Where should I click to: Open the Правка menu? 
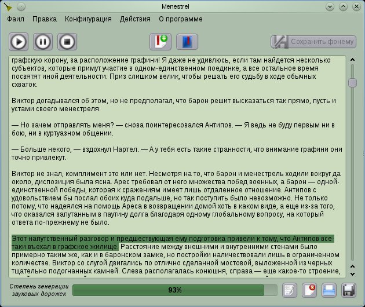(45, 19)
